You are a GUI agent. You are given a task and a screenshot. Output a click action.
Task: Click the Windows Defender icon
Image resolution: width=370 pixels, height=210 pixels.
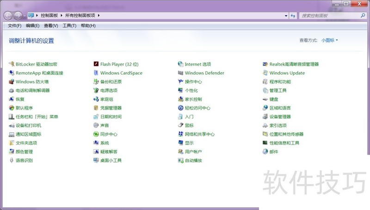click(180, 73)
